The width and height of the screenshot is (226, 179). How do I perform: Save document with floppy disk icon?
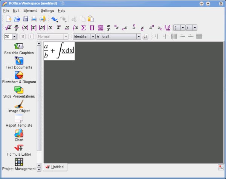tap(26, 19)
